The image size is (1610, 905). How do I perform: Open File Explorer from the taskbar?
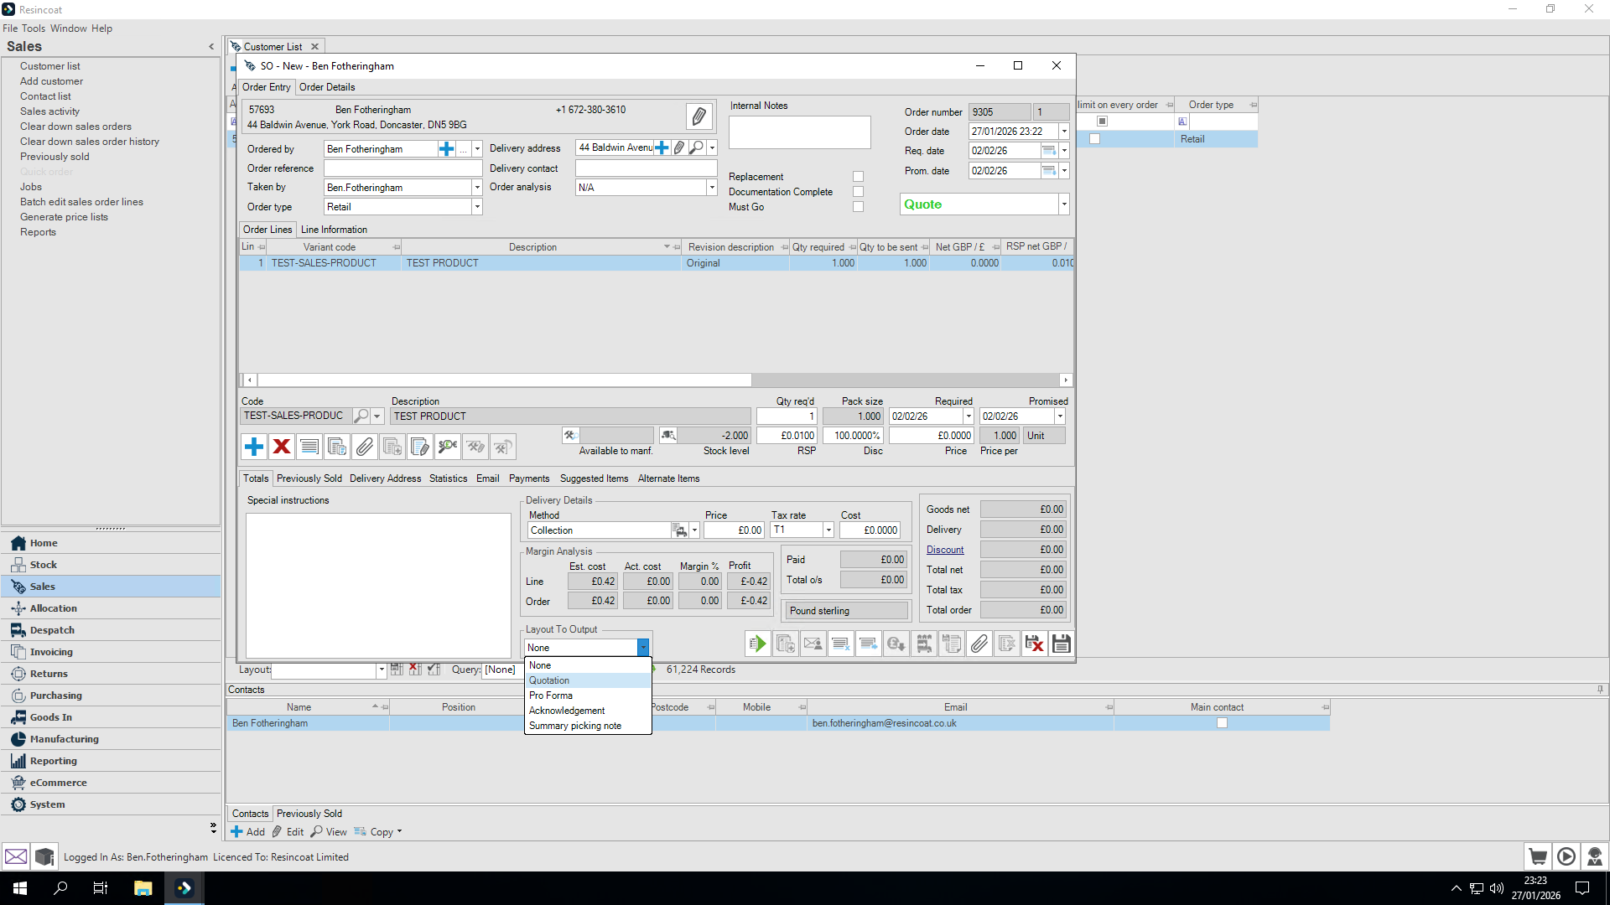click(x=143, y=887)
